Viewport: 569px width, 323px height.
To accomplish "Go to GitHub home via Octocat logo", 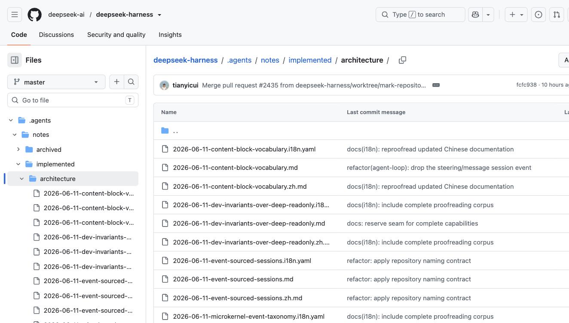I will (x=34, y=15).
